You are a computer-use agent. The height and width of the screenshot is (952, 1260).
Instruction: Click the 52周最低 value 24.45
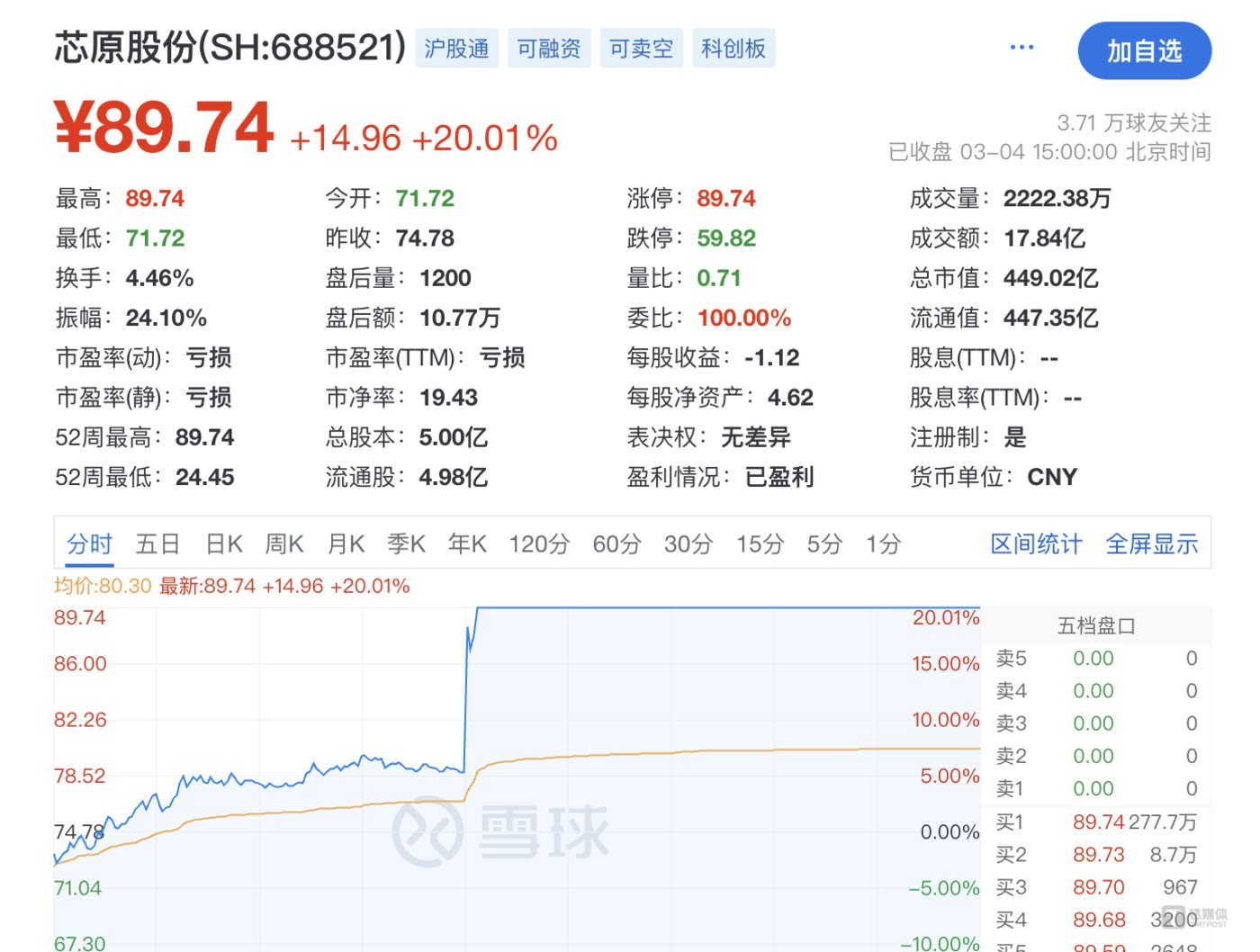[x=204, y=478]
